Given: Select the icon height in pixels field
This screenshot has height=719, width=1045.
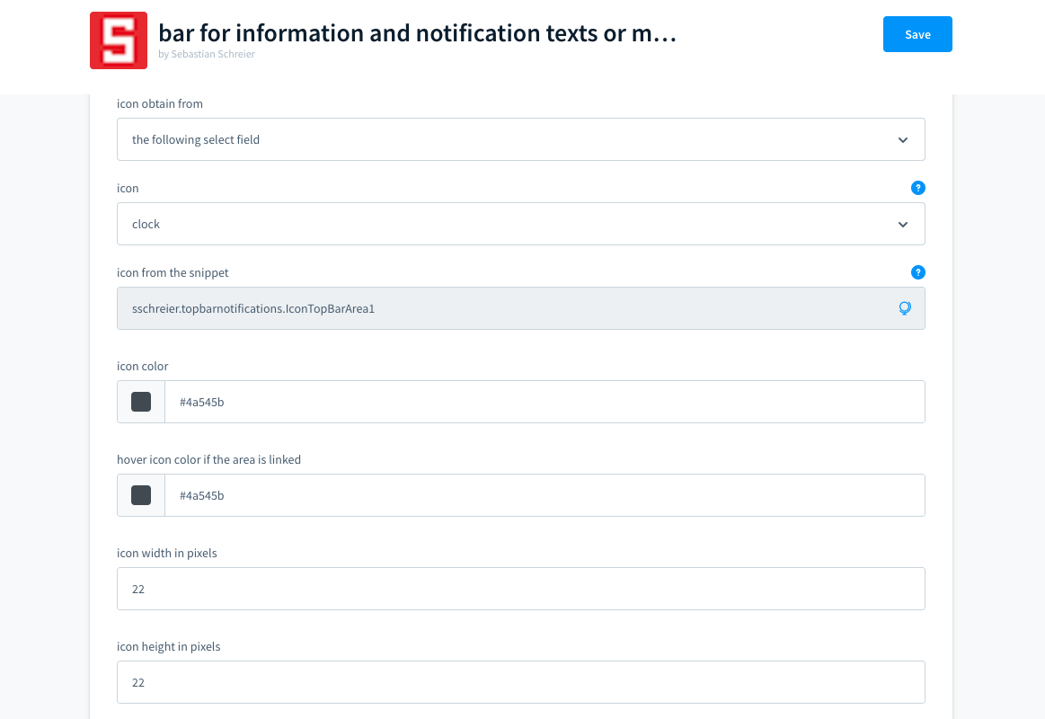Looking at the screenshot, I should pos(521,682).
